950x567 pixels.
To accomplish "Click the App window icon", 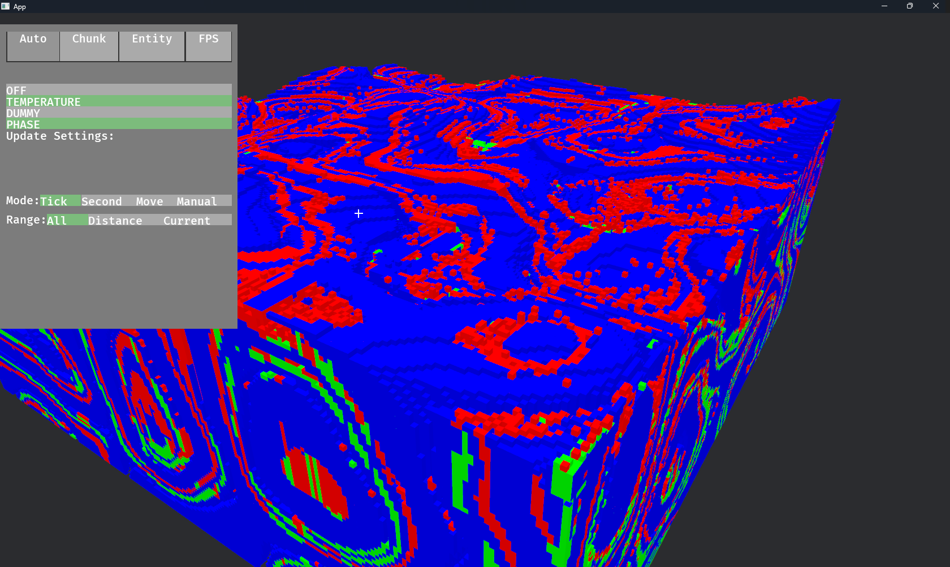I will (6, 6).
